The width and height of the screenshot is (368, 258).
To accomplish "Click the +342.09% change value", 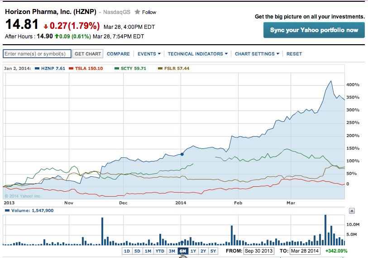I will coord(336,251).
